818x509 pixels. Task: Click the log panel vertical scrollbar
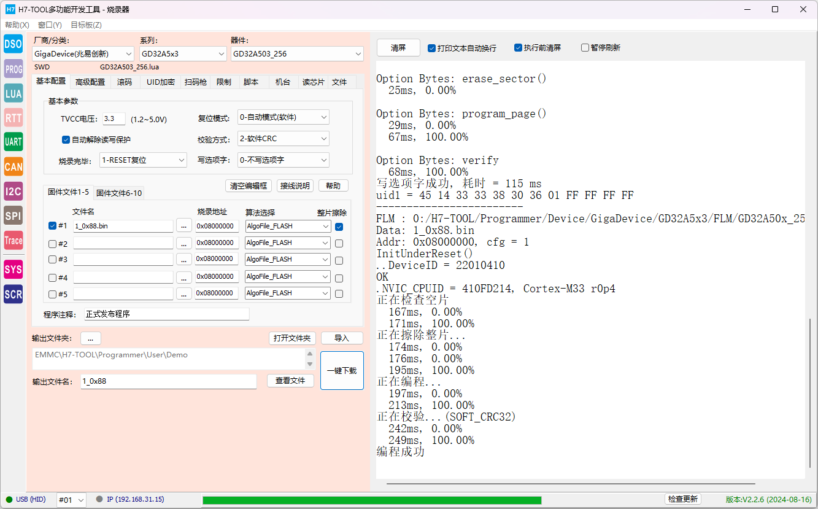click(x=811, y=393)
